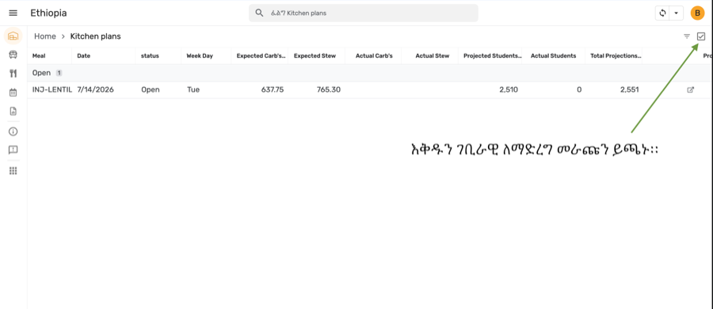Sort by the Actual Students column header
The width and height of the screenshot is (713, 309).
[x=554, y=56]
